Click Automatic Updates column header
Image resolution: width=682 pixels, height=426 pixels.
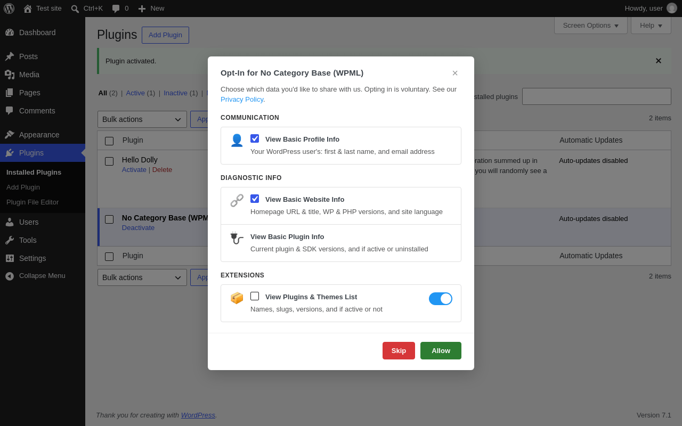(x=591, y=140)
